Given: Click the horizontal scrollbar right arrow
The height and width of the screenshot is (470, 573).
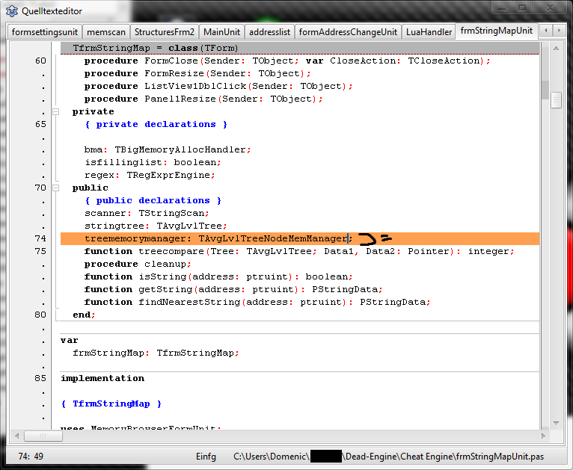Looking at the screenshot, I should (543, 436).
